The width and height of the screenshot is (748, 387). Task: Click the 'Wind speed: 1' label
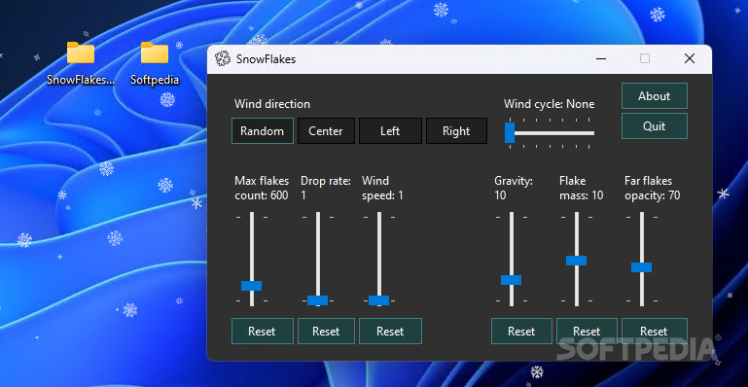(x=382, y=189)
